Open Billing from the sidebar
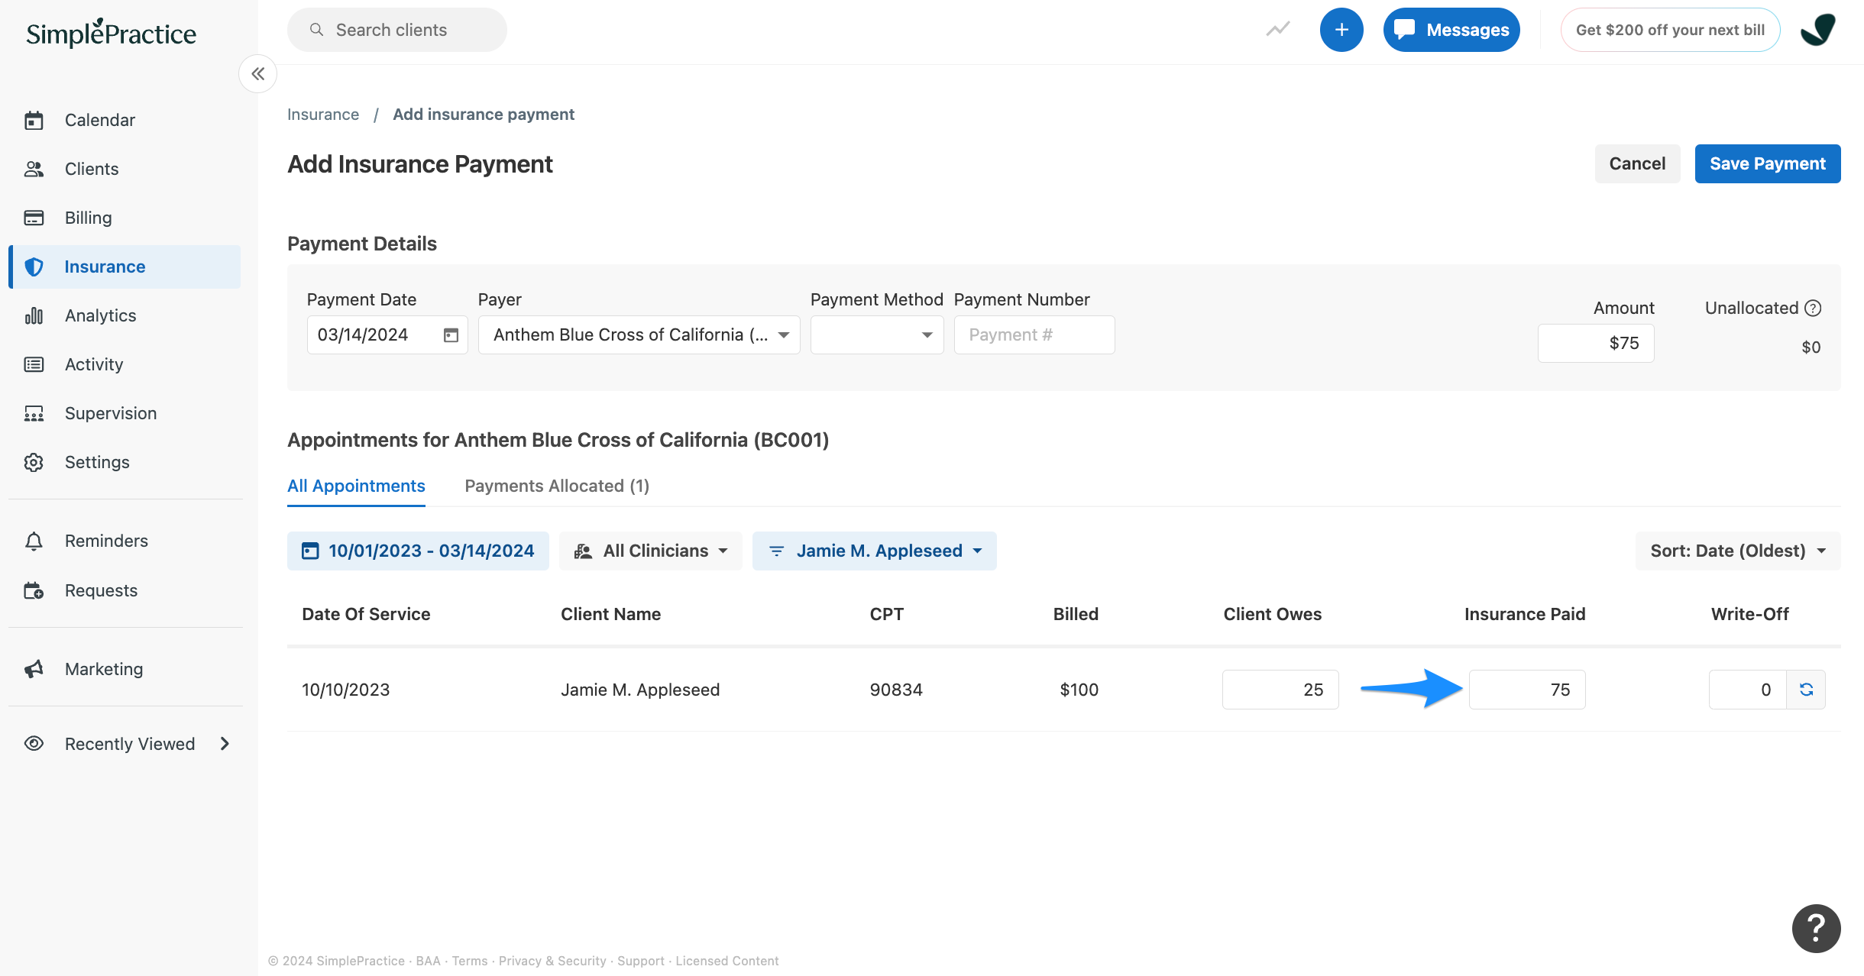 point(125,218)
